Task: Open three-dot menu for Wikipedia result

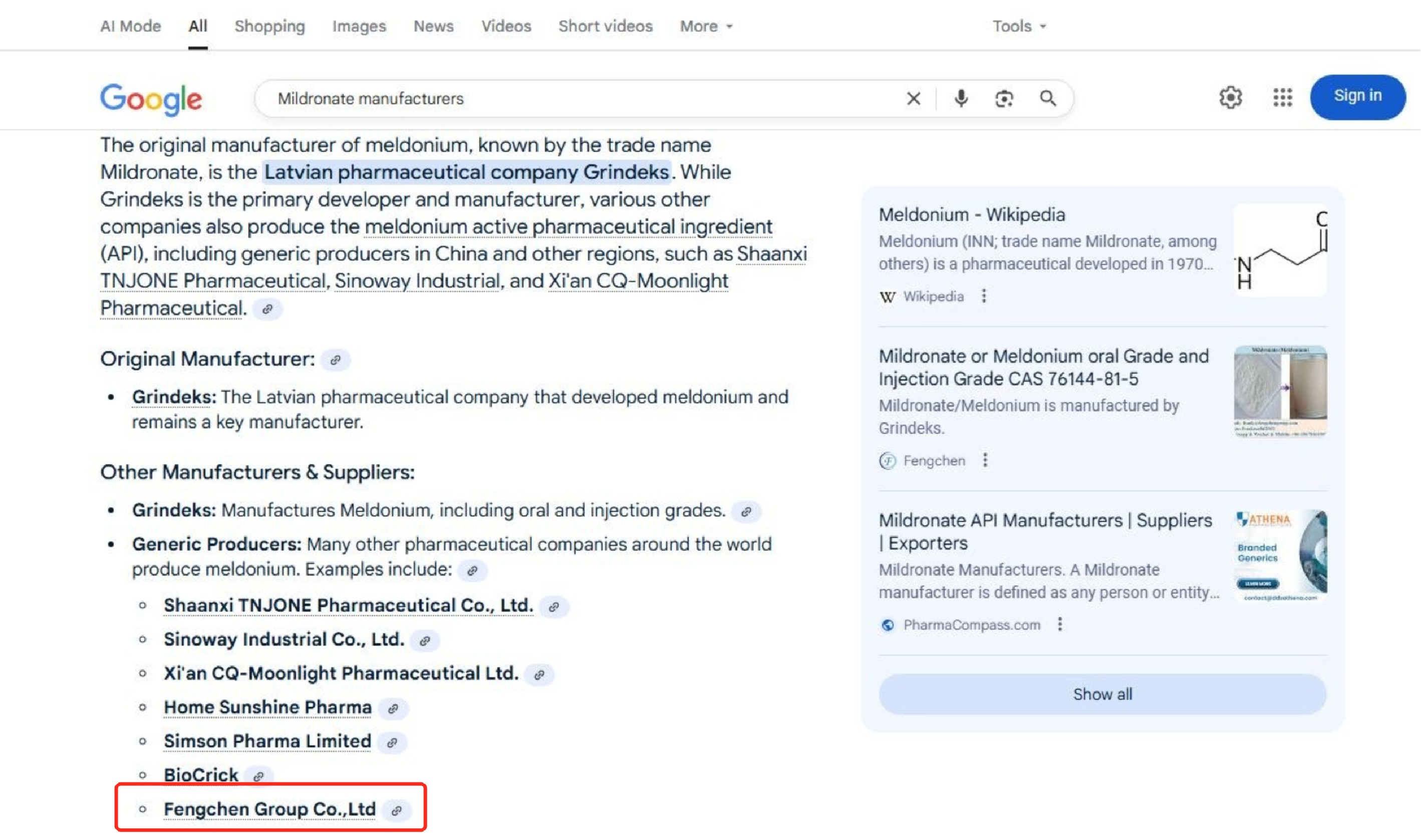Action: pos(984,296)
